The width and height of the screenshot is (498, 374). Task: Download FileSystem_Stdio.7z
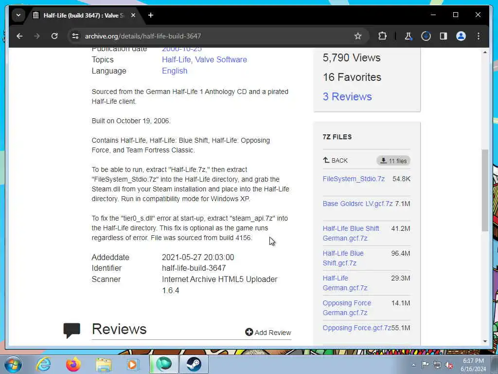tap(354, 179)
